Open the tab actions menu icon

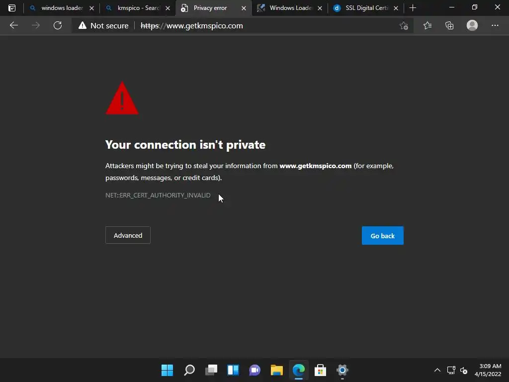click(x=12, y=8)
